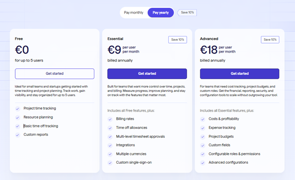The height and width of the screenshot is (180, 295).
Task: Click the Save 10% tag beside Pay yearly
Action: click(x=187, y=13)
